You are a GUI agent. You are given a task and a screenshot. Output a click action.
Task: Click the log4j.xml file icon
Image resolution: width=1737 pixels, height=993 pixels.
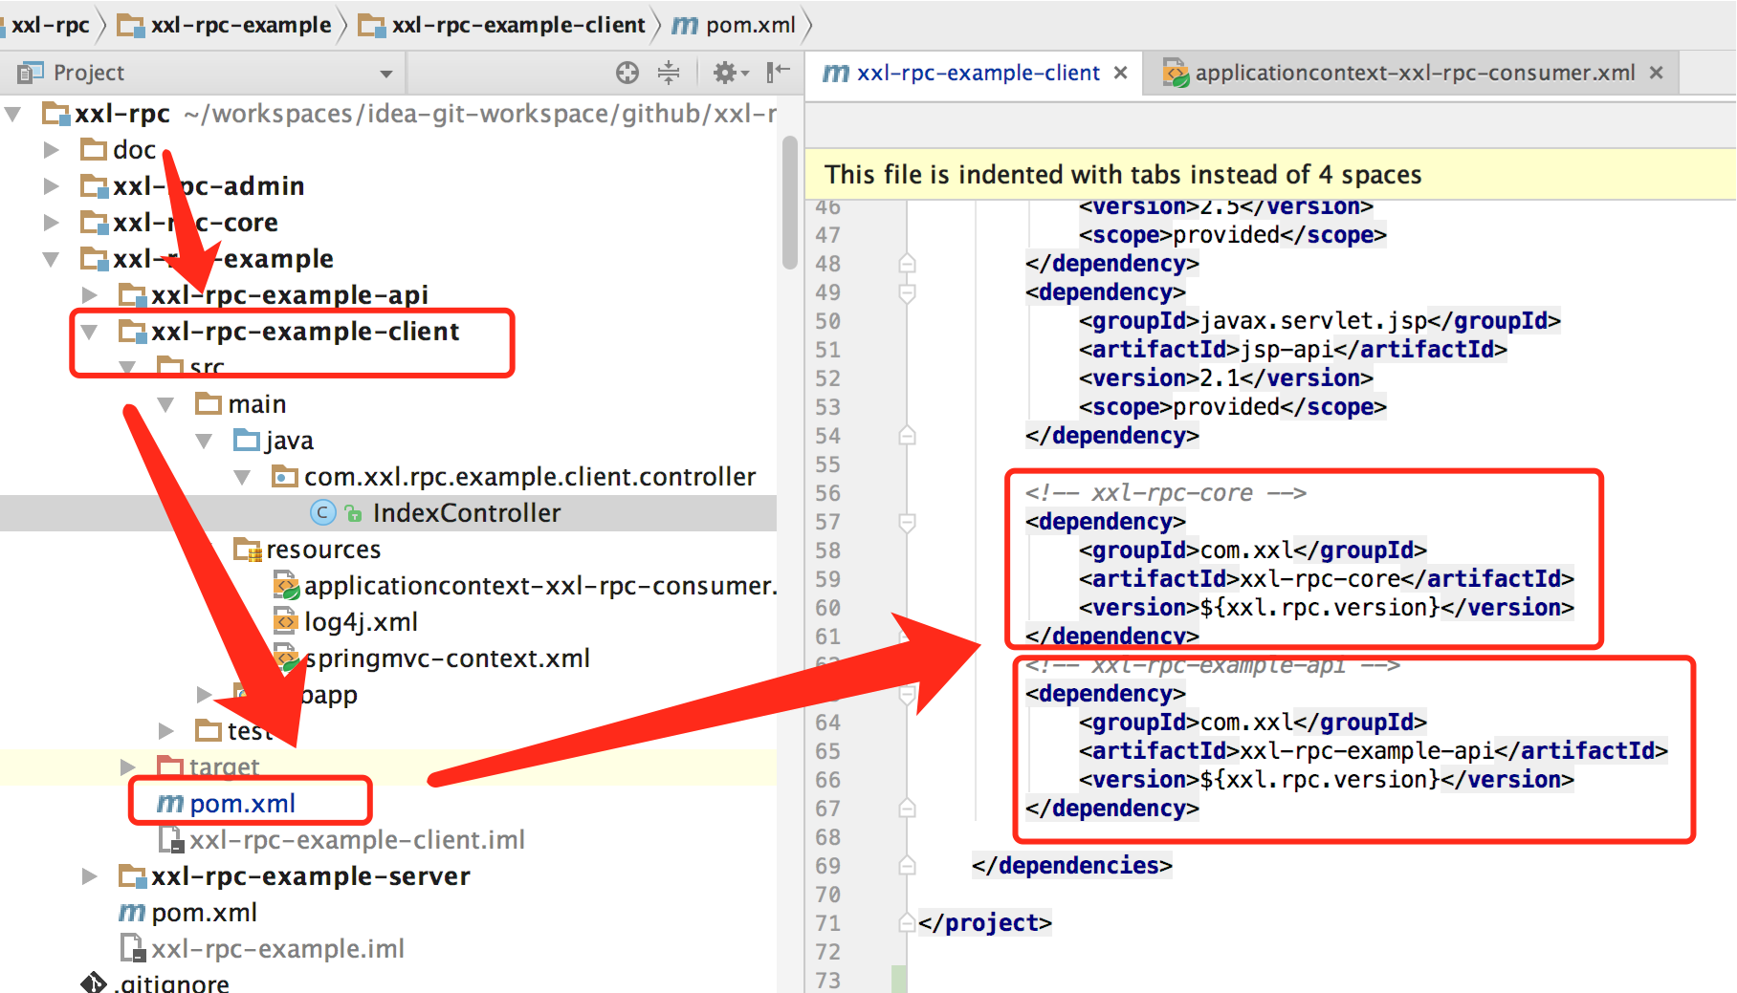click(285, 622)
